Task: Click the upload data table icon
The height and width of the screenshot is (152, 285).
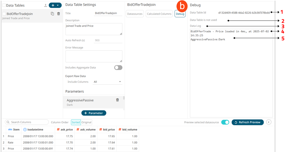Action: point(45,6)
